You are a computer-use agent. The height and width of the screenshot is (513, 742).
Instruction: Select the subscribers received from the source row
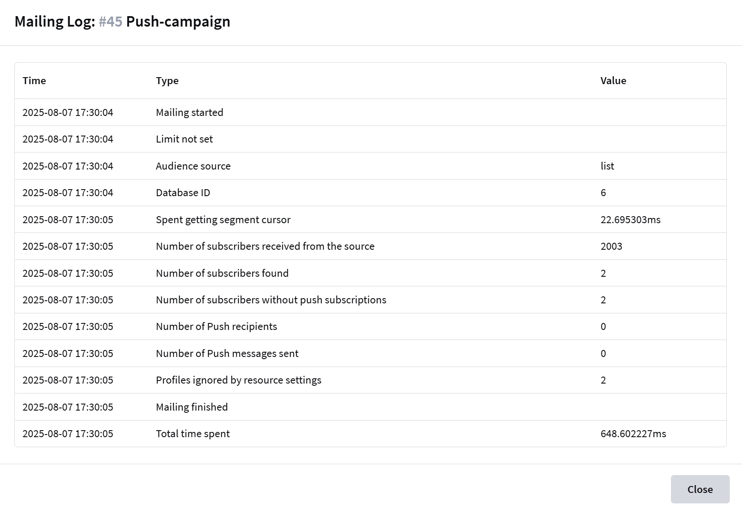265,246
